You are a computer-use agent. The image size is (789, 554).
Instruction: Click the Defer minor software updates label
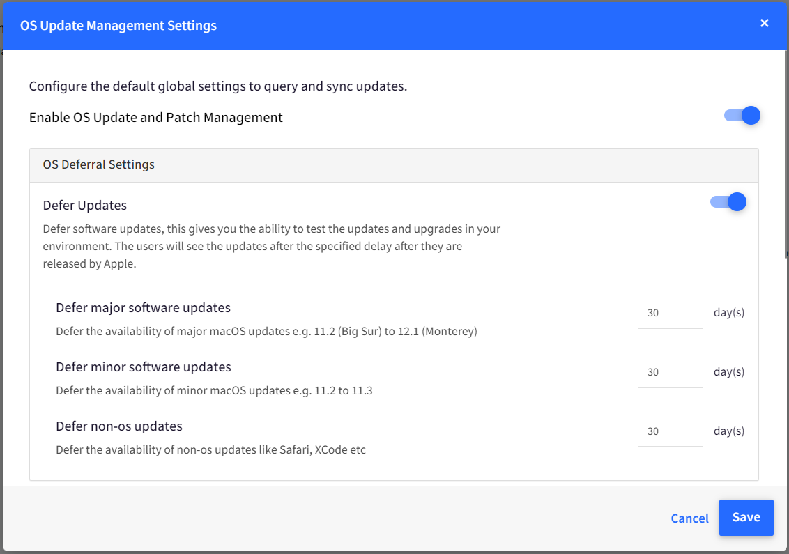pos(144,367)
